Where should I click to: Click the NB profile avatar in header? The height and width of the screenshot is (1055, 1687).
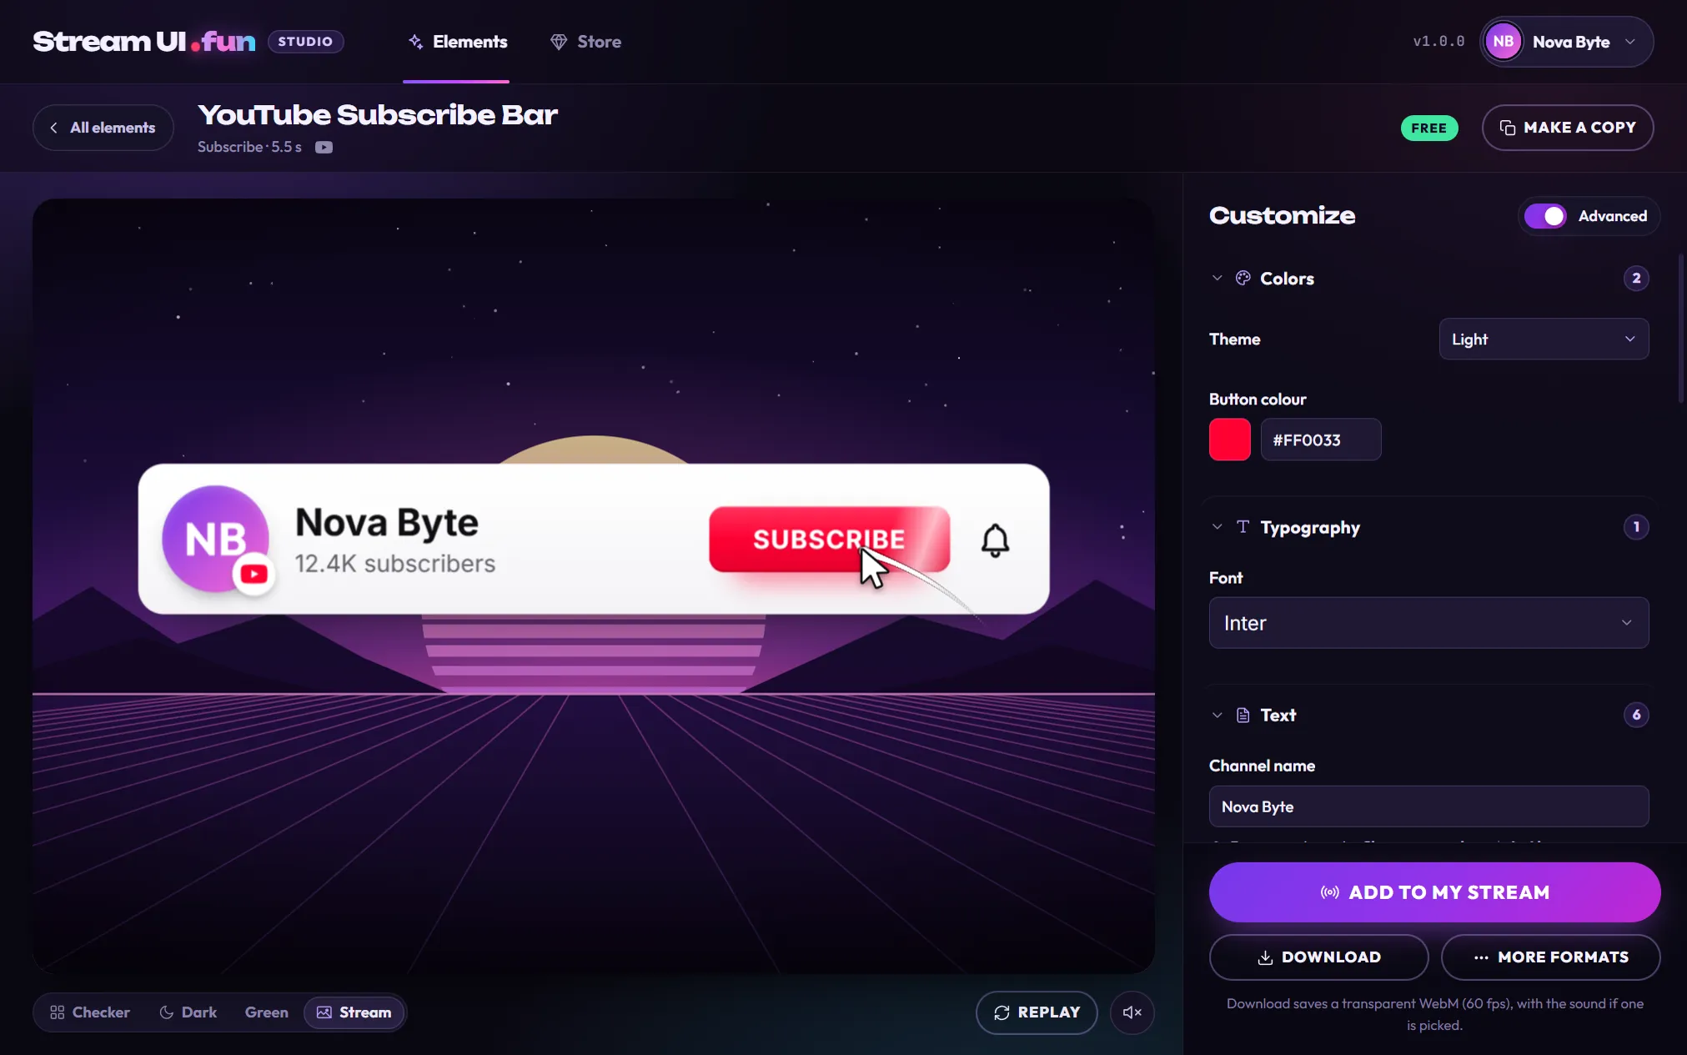pos(1503,42)
